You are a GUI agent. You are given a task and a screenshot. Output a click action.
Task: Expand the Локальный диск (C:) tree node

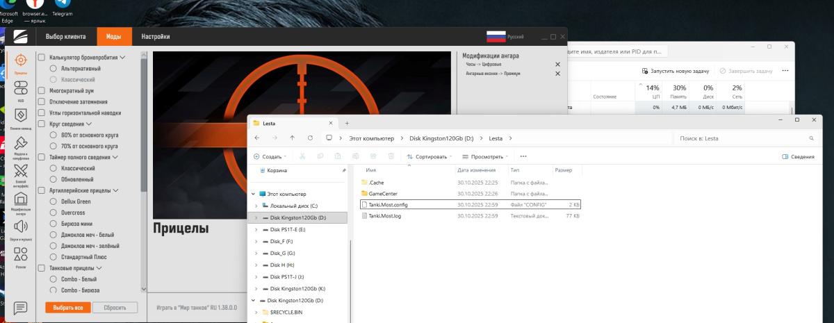pyautogui.click(x=256, y=206)
